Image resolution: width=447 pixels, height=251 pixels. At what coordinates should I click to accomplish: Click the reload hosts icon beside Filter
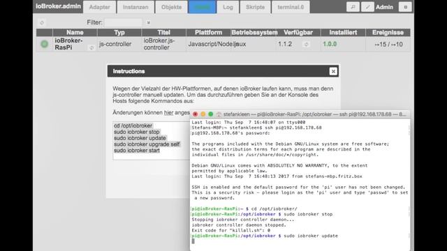[x=42, y=23]
